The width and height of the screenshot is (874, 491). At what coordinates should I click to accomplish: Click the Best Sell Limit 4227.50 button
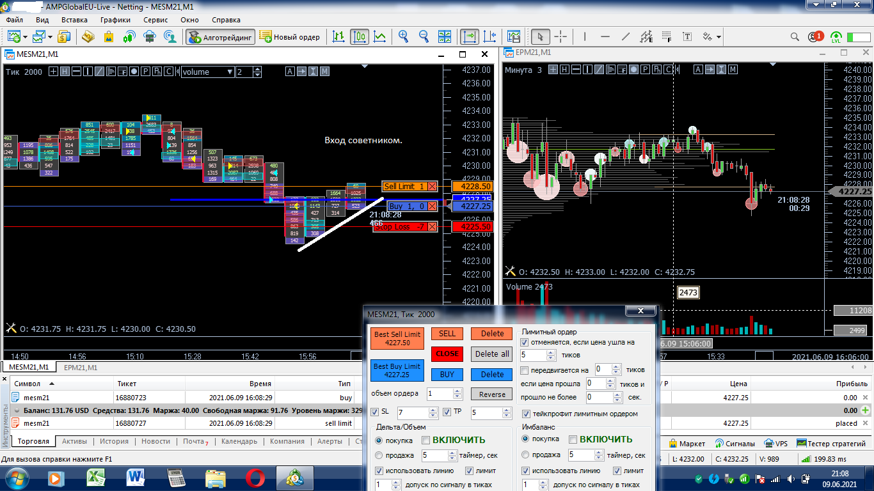click(x=397, y=338)
